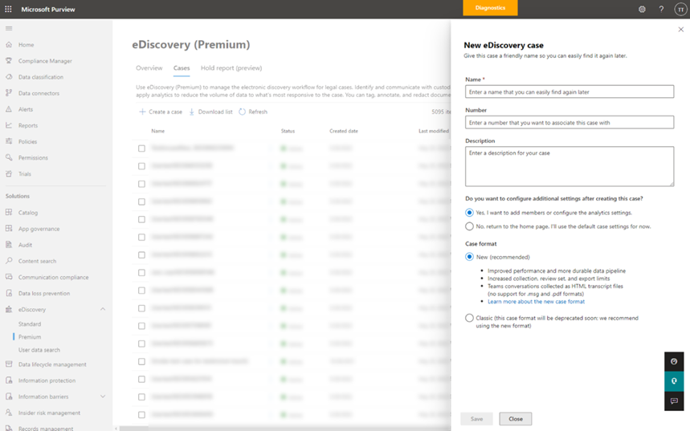The height and width of the screenshot is (431, 690).
Task: Switch to the Cases tab
Action: click(x=182, y=67)
